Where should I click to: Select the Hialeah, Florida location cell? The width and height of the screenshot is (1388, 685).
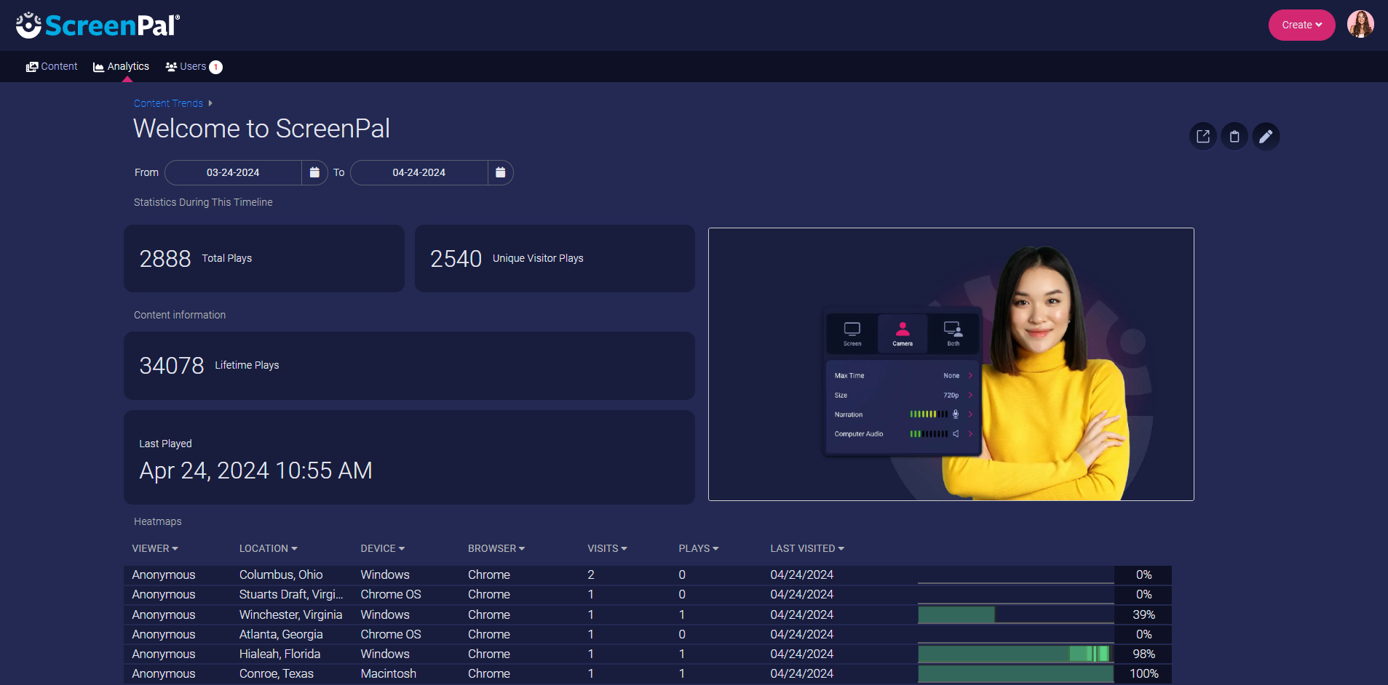280,654
